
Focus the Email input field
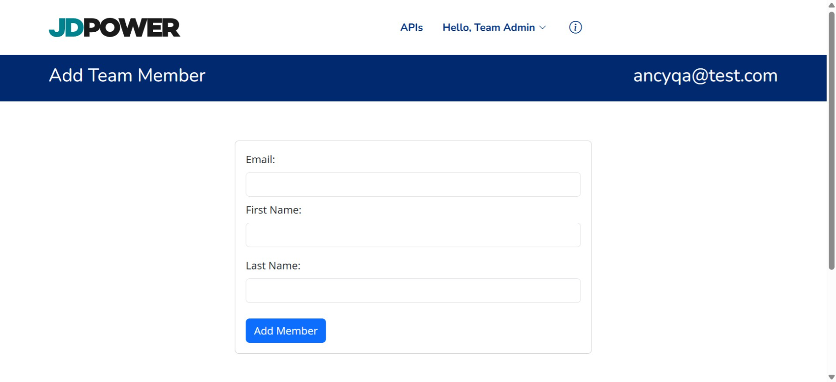coord(413,184)
